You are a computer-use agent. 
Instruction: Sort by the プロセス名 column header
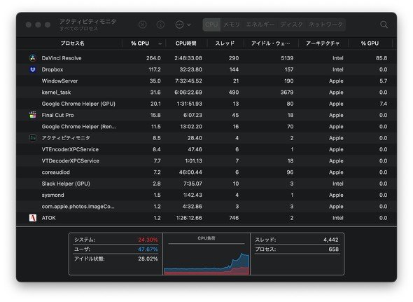tap(72, 43)
